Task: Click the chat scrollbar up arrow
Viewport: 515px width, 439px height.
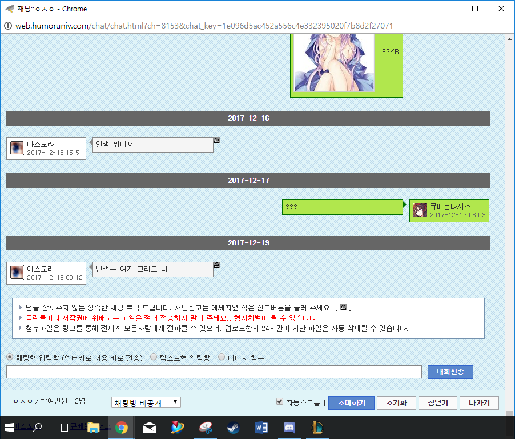Action: [x=509, y=39]
